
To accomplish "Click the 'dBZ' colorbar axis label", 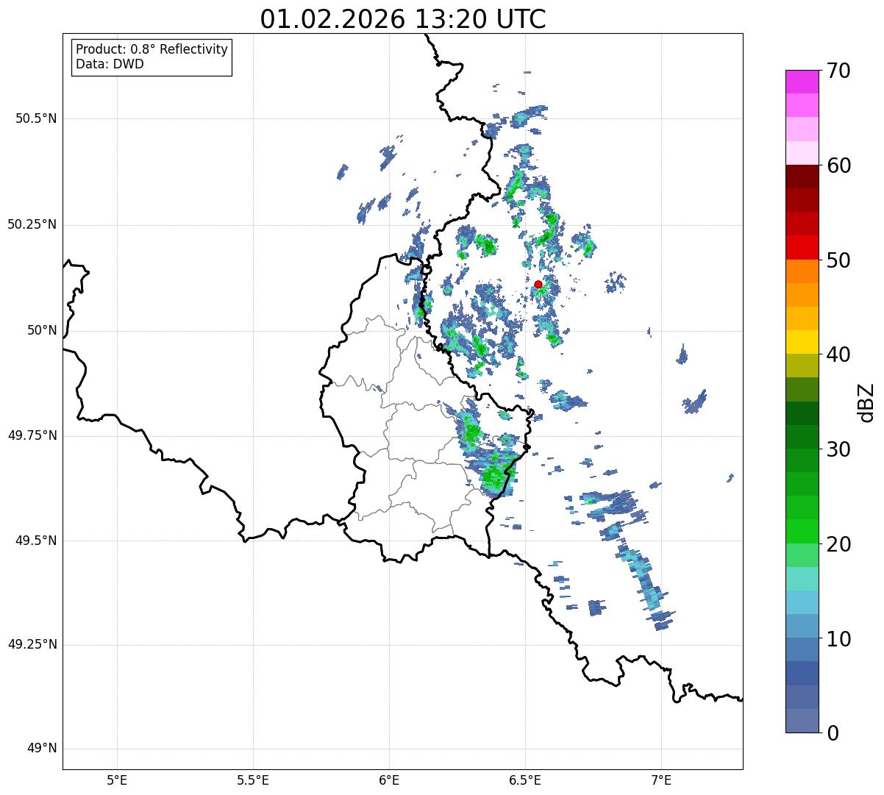I will point(866,402).
